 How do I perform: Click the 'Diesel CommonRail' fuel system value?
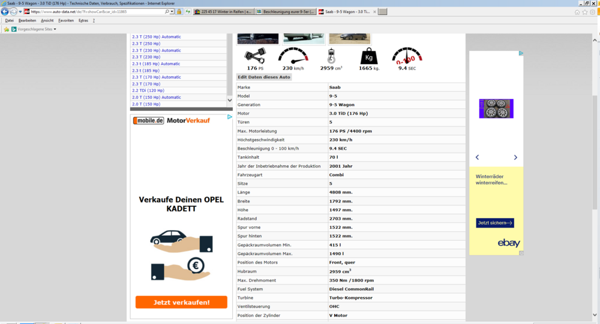[352, 289]
